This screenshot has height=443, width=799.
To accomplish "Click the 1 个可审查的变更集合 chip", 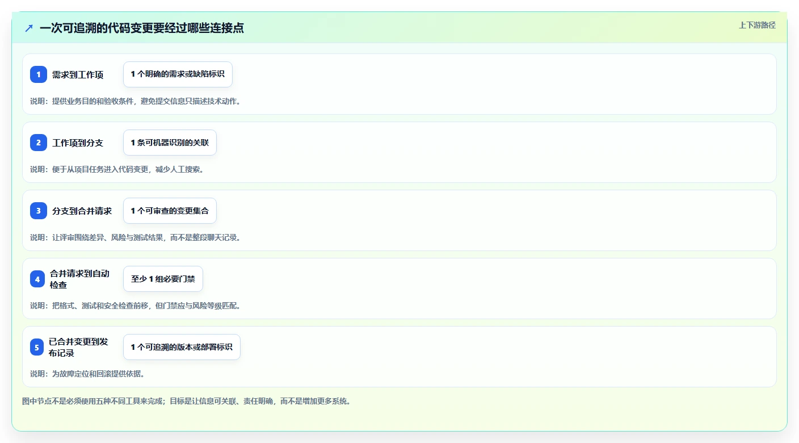I will (x=170, y=211).
